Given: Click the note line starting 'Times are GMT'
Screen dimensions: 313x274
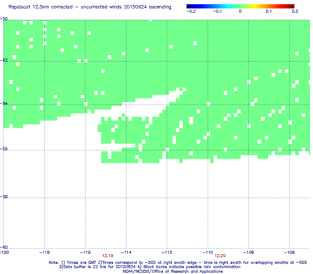Looking at the screenshot, I should click(178, 263).
